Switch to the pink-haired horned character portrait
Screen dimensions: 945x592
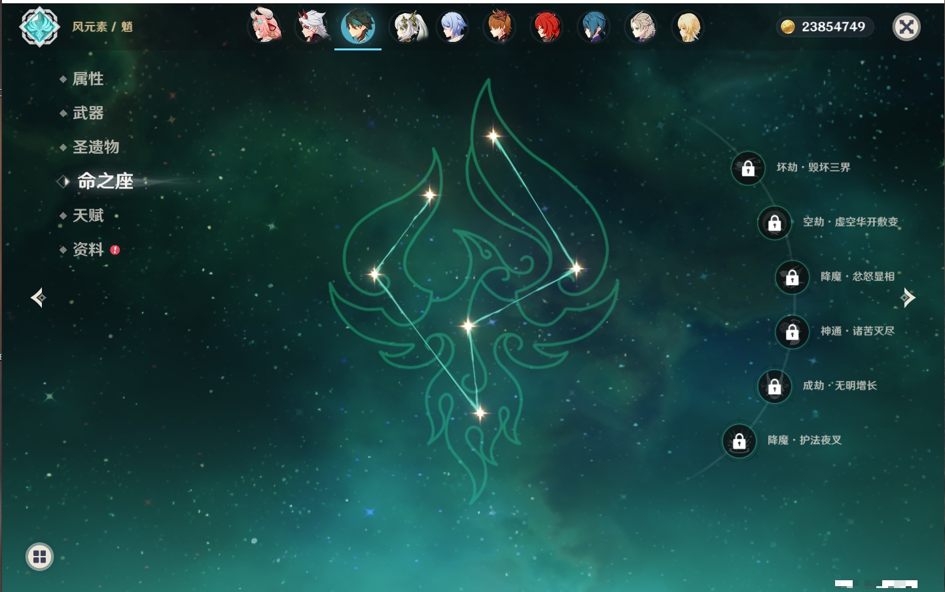point(265,27)
